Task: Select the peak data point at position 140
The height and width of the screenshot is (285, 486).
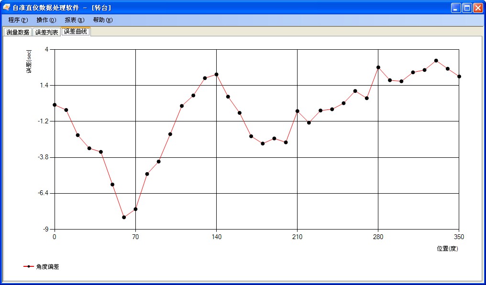Action: coord(216,74)
